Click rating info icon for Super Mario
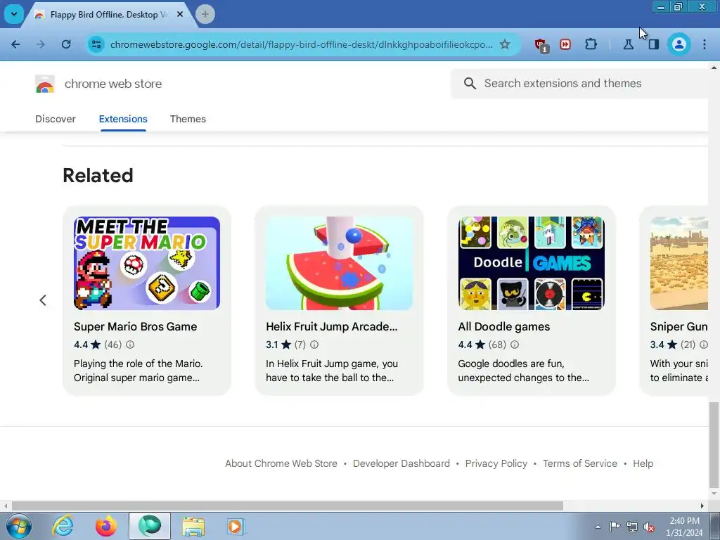Image resolution: width=720 pixels, height=540 pixels. coord(130,345)
